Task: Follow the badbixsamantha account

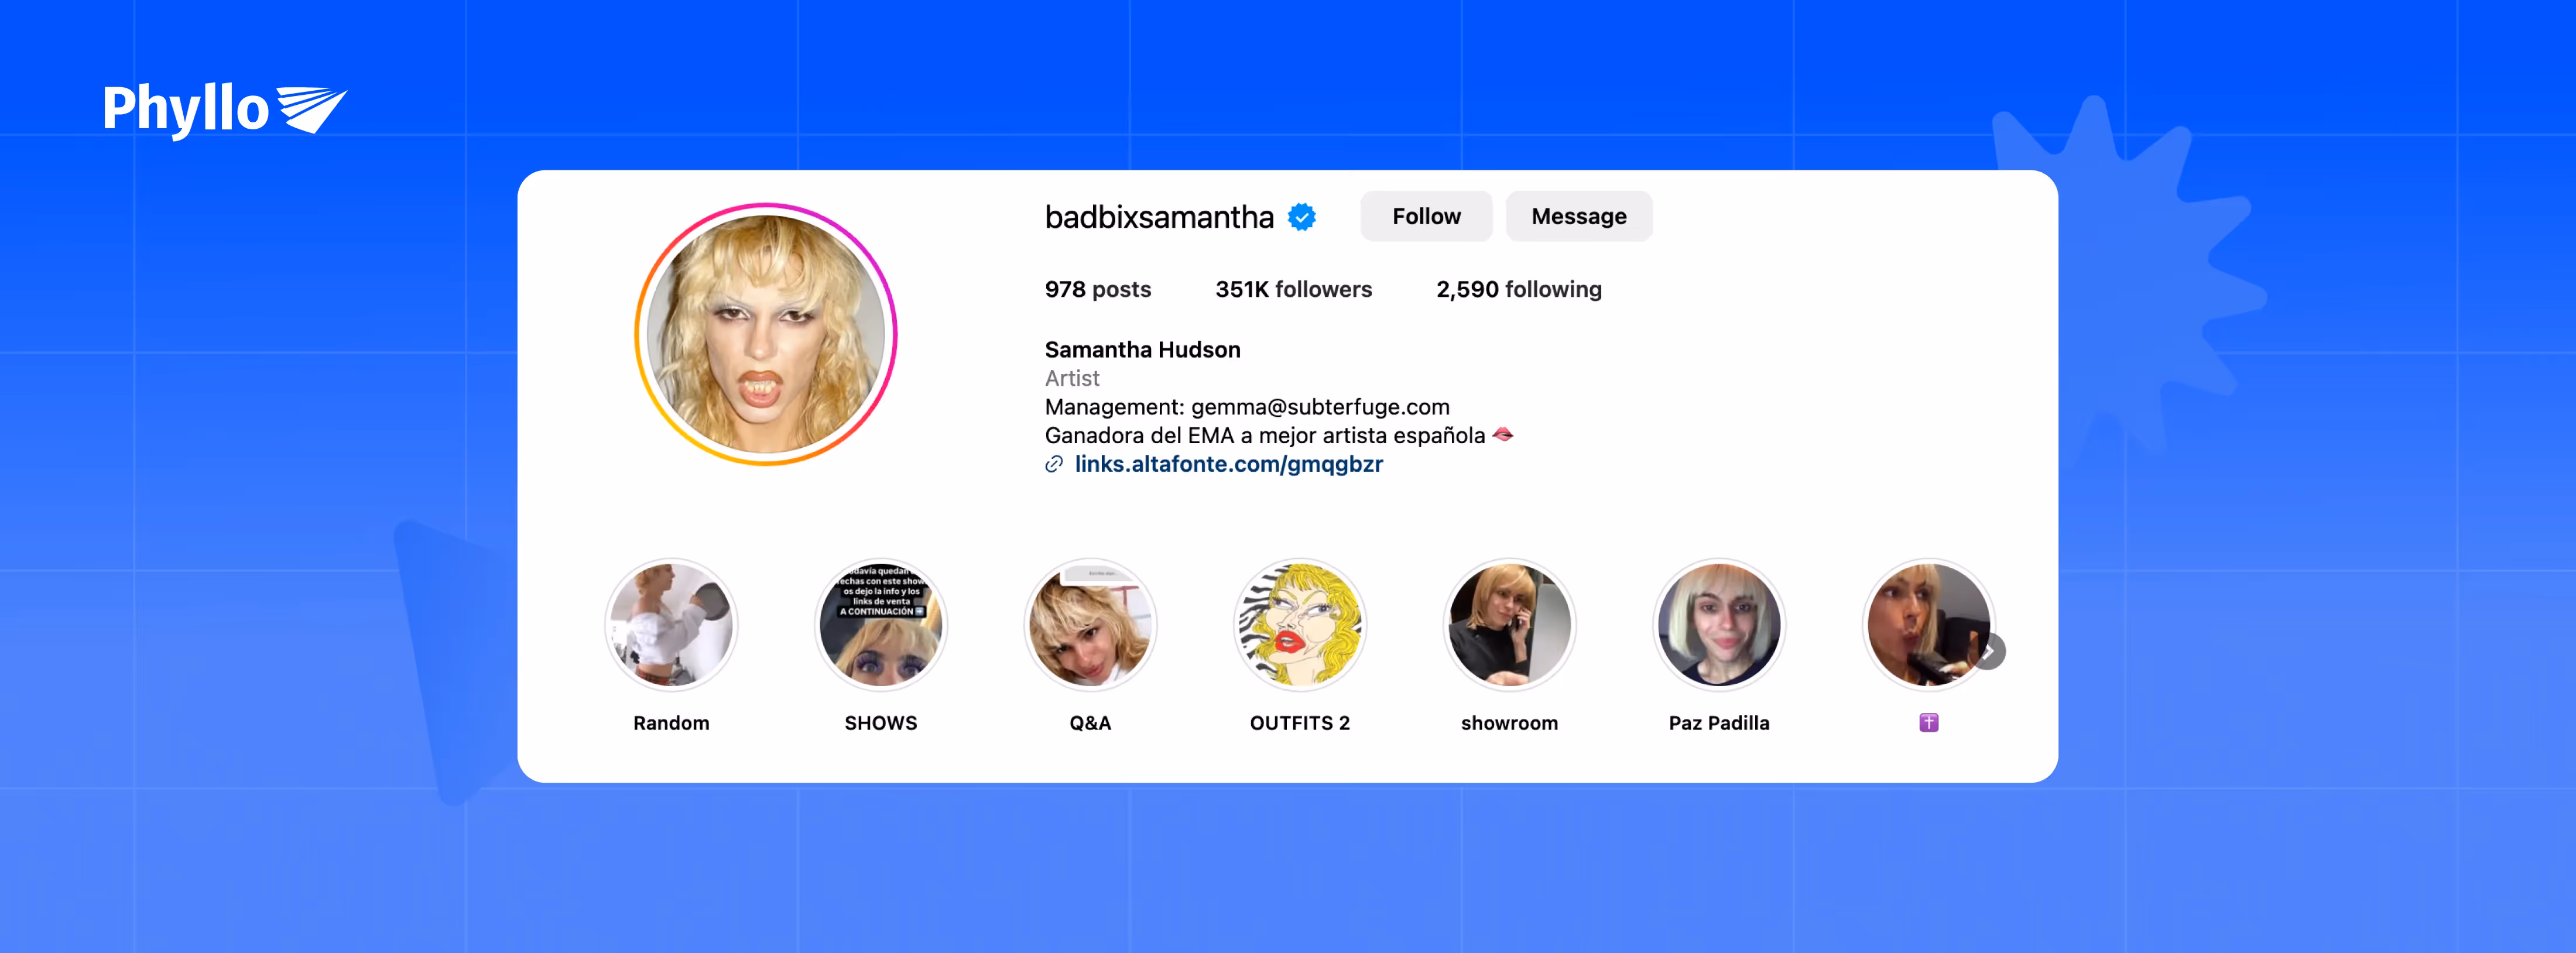Action: coord(1426,216)
